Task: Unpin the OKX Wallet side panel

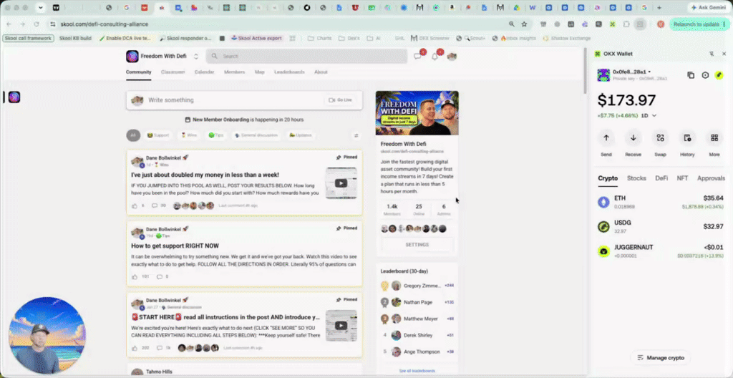Action: pos(712,54)
